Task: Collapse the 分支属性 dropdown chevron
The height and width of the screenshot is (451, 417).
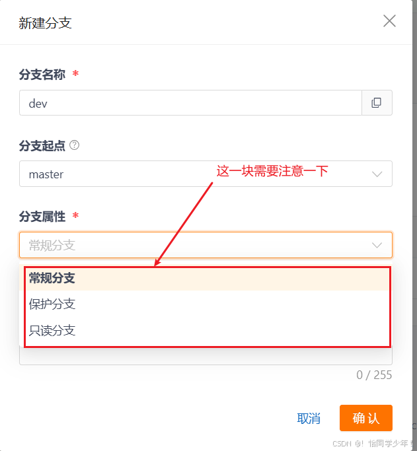Action: [x=377, y=245]
